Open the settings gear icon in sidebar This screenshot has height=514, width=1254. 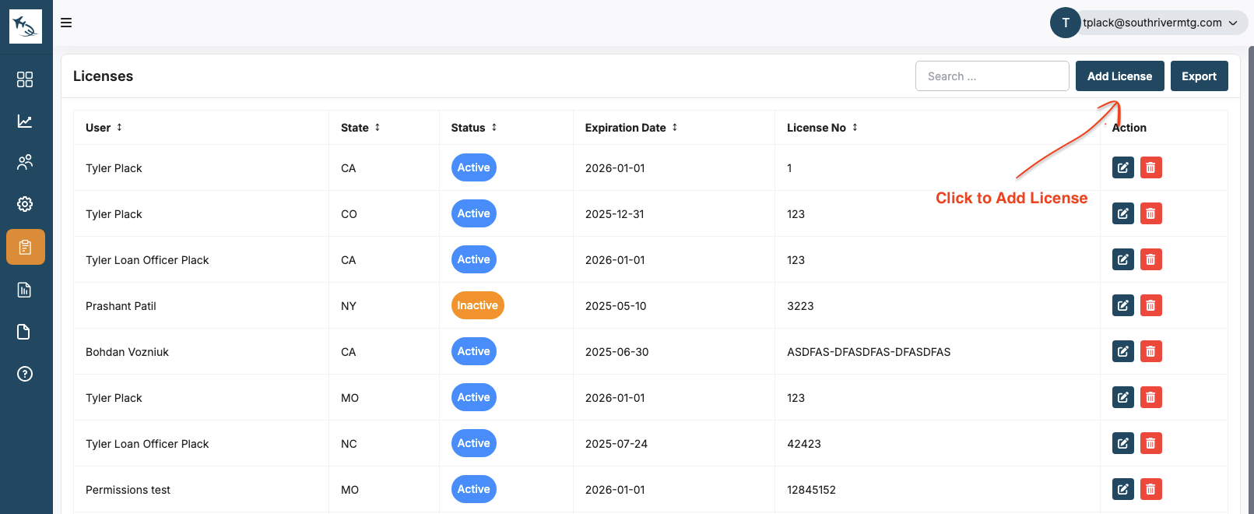point(25,204)
